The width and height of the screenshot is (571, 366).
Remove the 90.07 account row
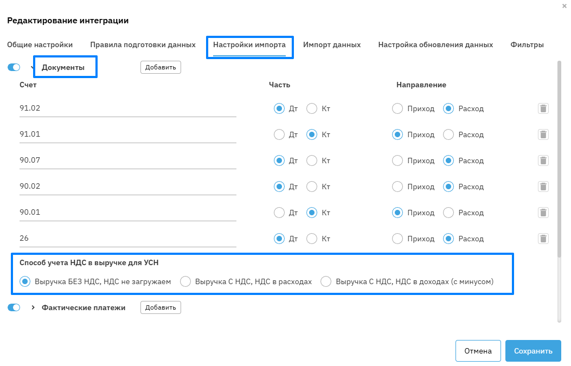pyautogui.click(x=543, y=160)
